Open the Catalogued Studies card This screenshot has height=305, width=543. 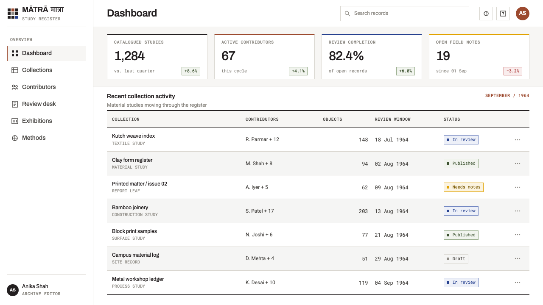coord(157,56)
